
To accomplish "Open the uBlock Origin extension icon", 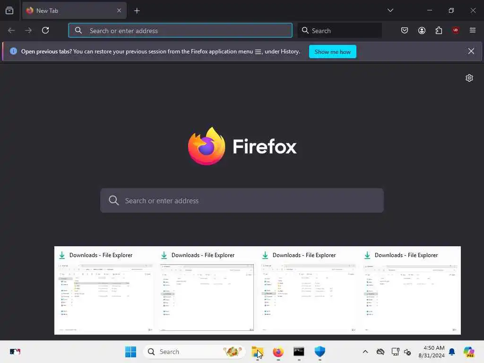I will tap(455, 30).
